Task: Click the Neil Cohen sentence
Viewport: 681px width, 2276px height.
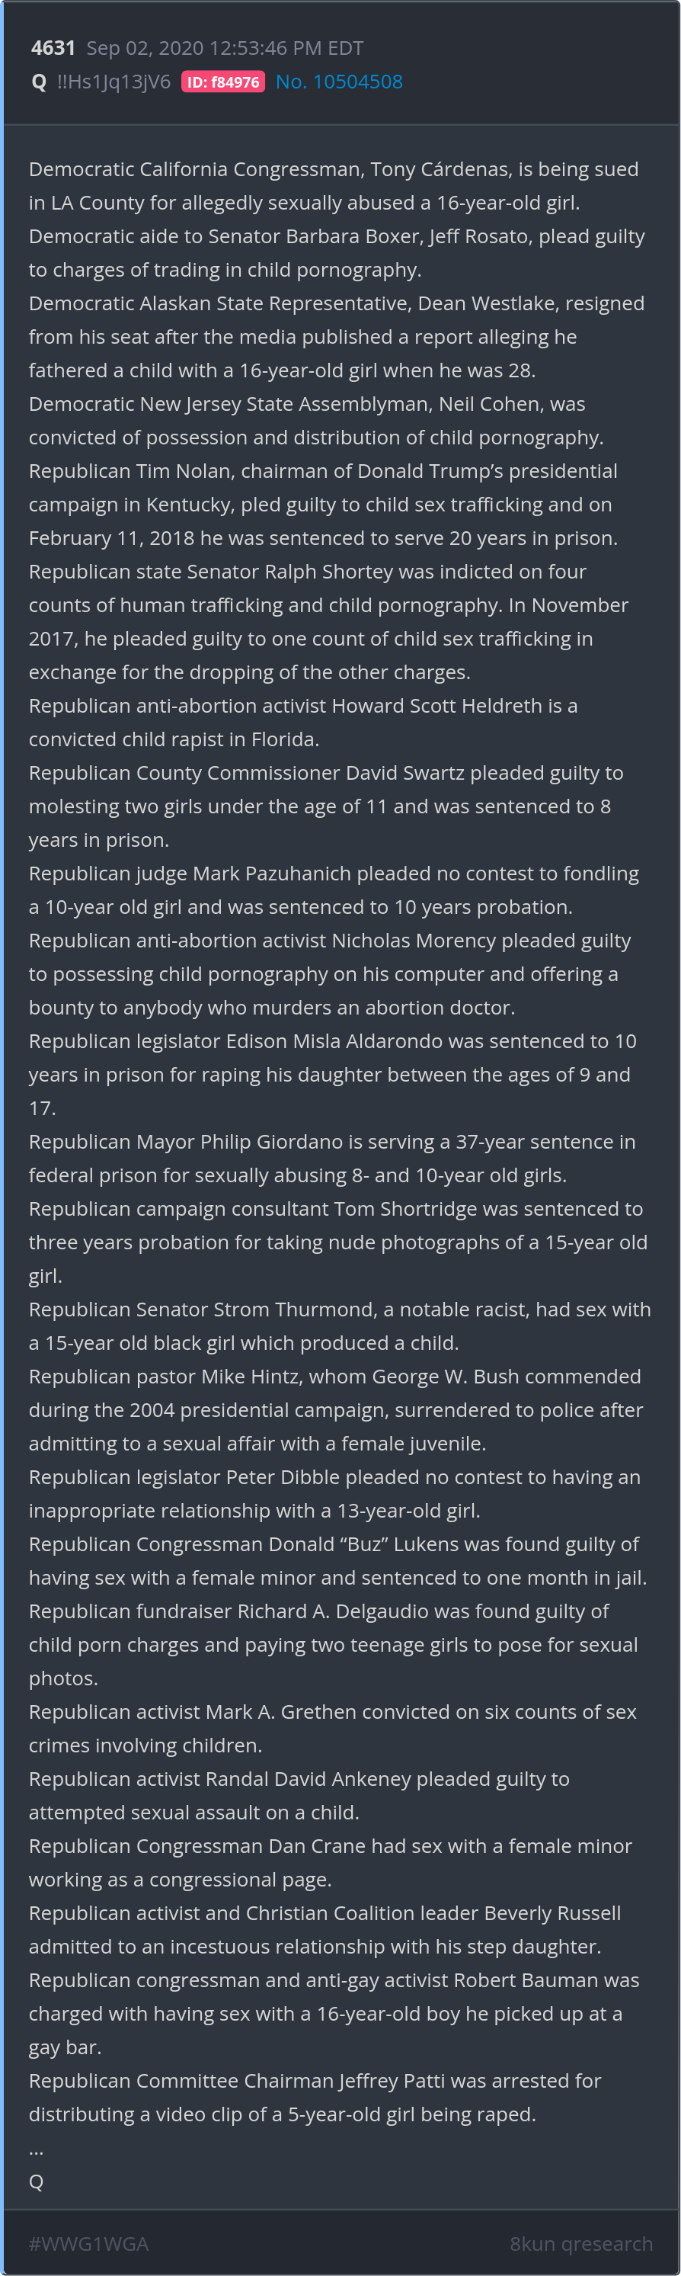Action: (x=315, y=421)
